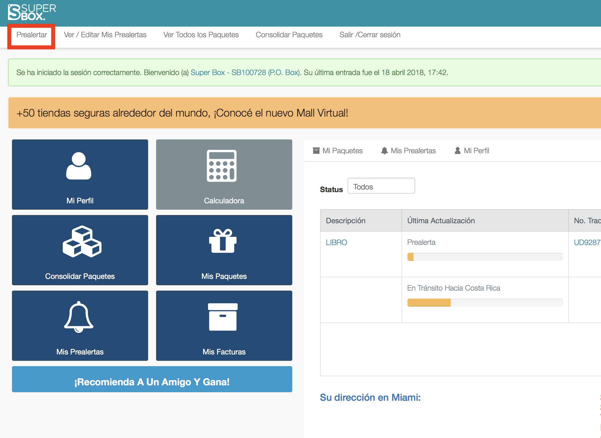Image resolution: width=601 pixels, height=438 pixels.
Task: Select Prealertar in the top navigation
Action: pos(32,35)
